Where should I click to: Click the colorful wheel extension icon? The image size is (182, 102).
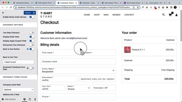pyautogui.click(x=163, y=7)
